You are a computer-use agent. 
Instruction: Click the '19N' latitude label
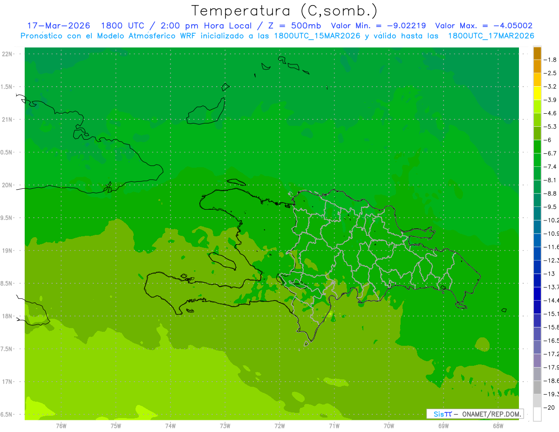[x=7, y=251]
